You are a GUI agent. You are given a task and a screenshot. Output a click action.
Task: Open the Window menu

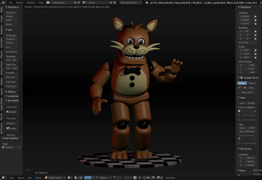tap(31, 3)
